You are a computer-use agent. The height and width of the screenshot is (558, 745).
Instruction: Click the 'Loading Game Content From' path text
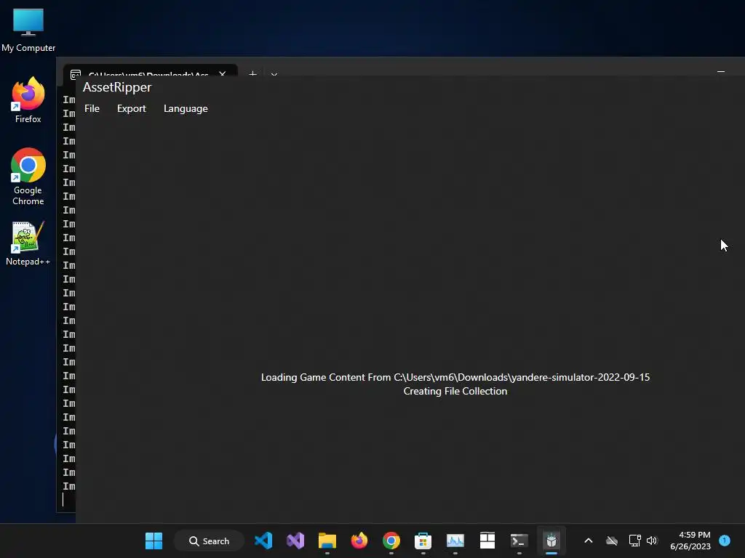(455, 378)
